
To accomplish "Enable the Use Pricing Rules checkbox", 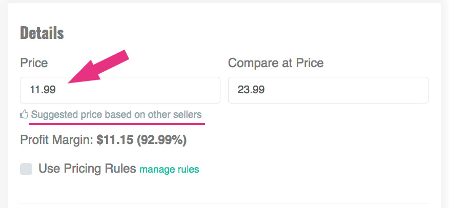I will tap(26, 169).
